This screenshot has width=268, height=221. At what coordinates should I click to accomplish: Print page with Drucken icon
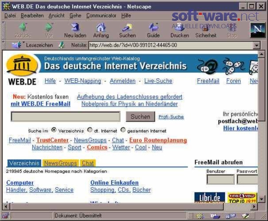click(180, 27)
